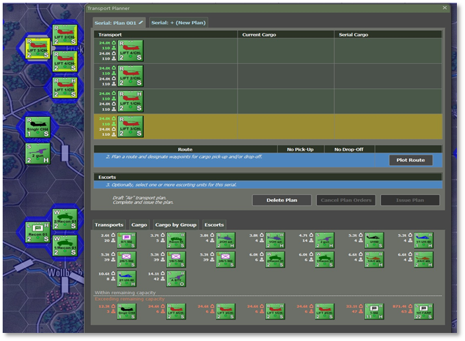This screenshot has height=341, width=465.
Task: Pick the 90 FARP unit in exceeding capacity
Action: tap(424, 311)
